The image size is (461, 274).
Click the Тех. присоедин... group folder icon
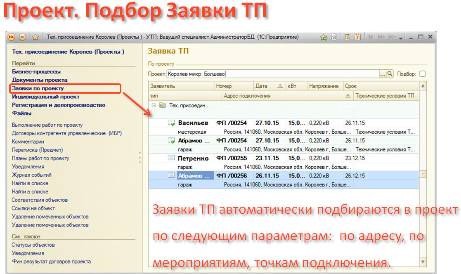click(163, 105)
